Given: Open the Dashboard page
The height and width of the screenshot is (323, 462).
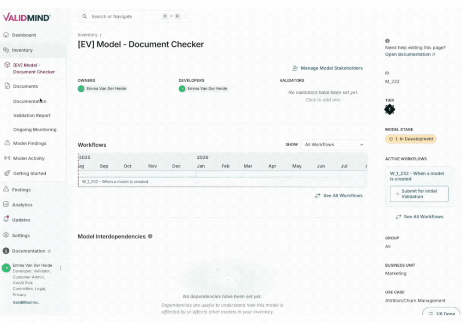Looking at the screenshot, I should click(24, 35).
